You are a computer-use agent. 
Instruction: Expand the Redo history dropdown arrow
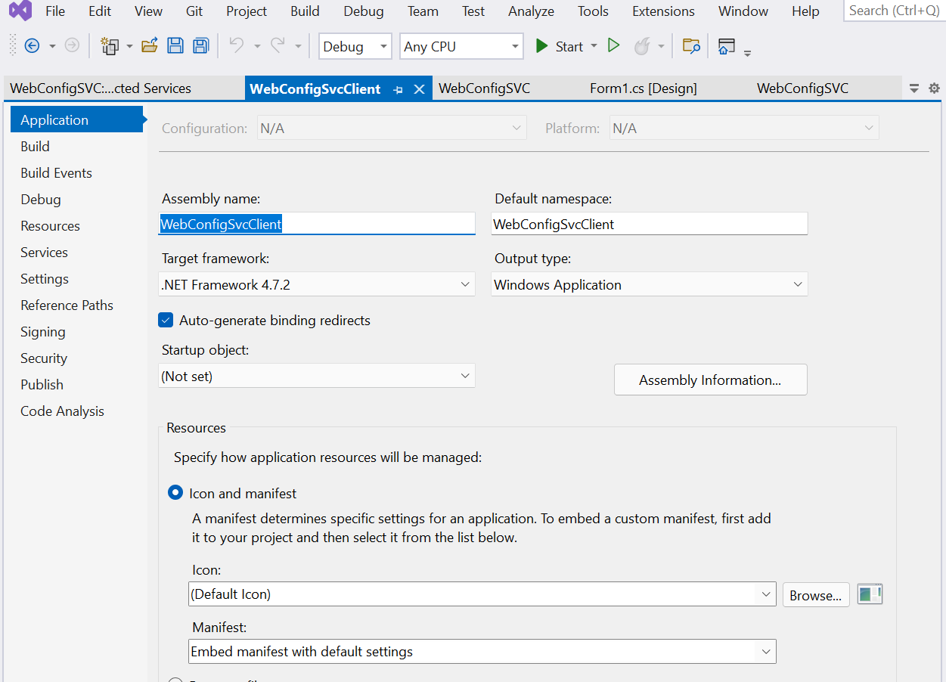(x=298, y=46)
